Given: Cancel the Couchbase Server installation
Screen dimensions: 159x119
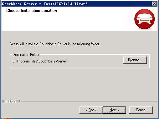Looking at the screenshot, I should pyautogui.click(x=141, y=110).
